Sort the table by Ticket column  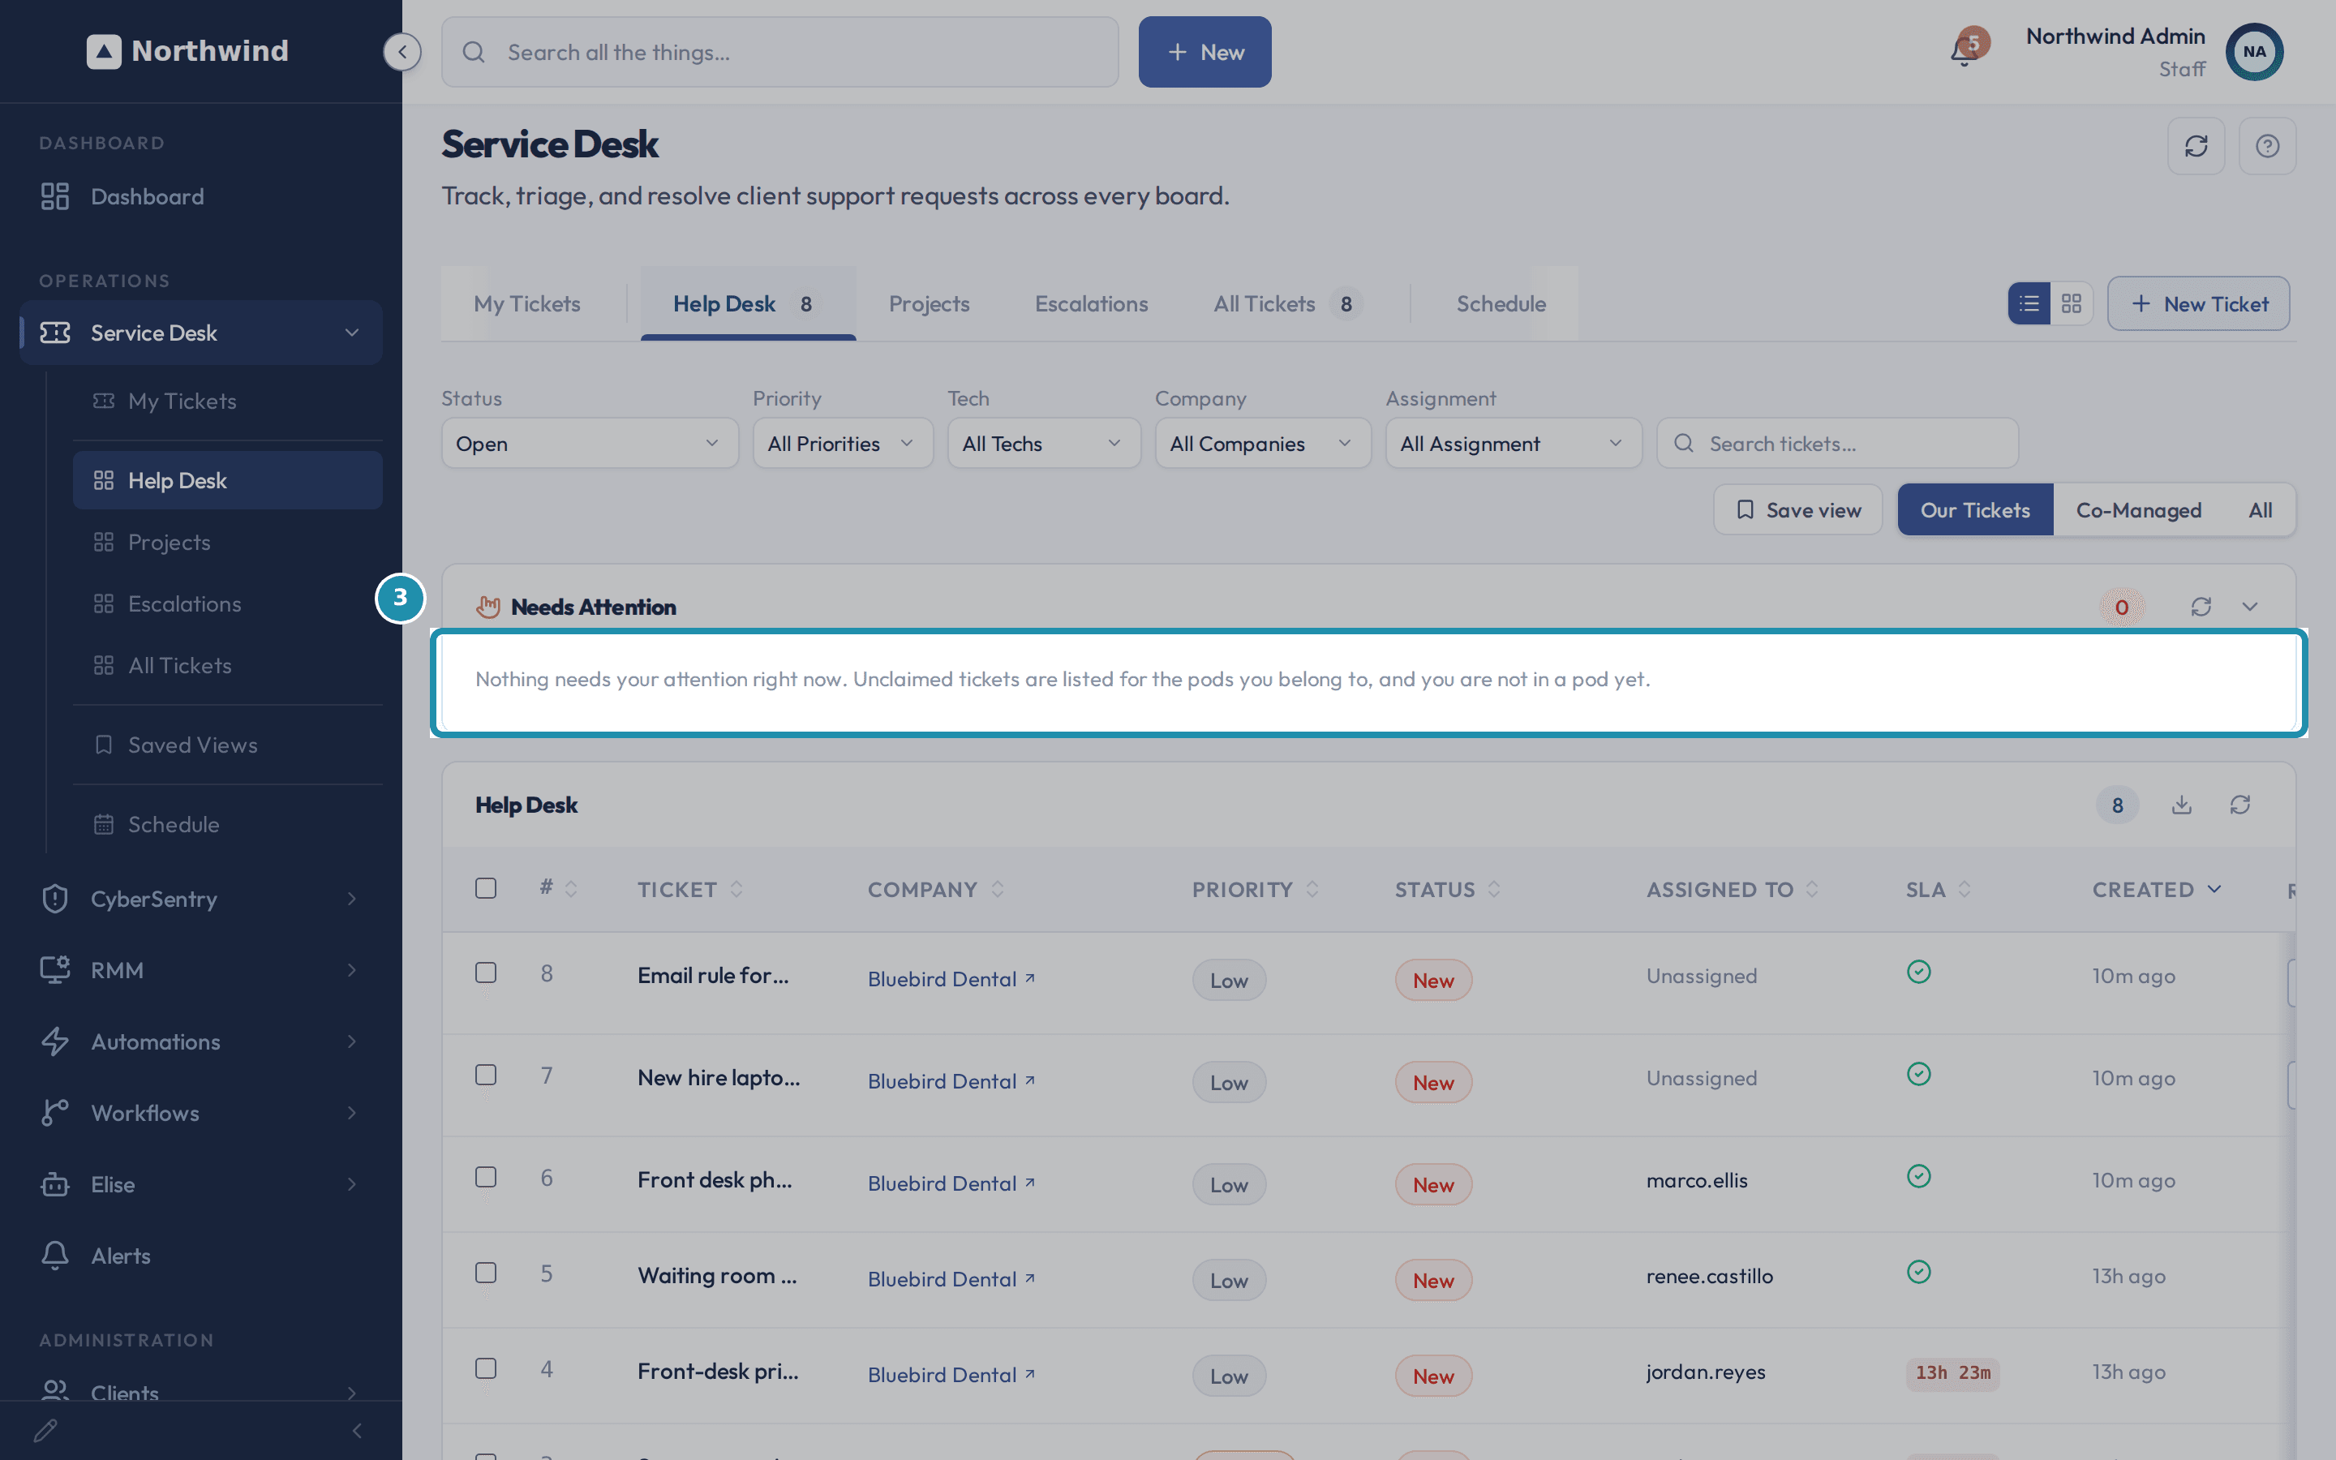[689, 889]
